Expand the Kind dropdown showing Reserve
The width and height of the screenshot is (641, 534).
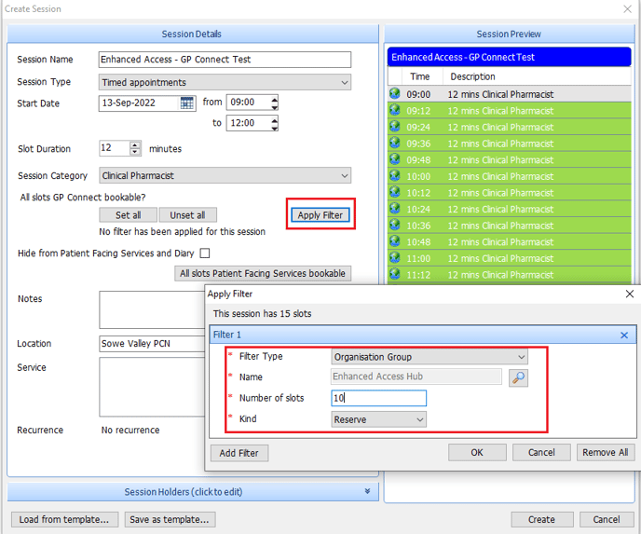point(419,420)
